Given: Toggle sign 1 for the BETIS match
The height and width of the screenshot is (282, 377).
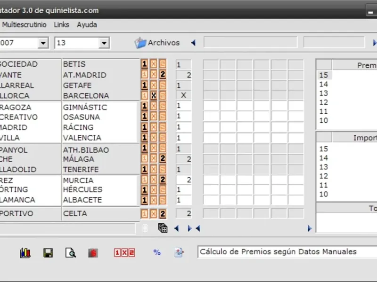Looking at the screenshot, I should (x=144, y=64).
